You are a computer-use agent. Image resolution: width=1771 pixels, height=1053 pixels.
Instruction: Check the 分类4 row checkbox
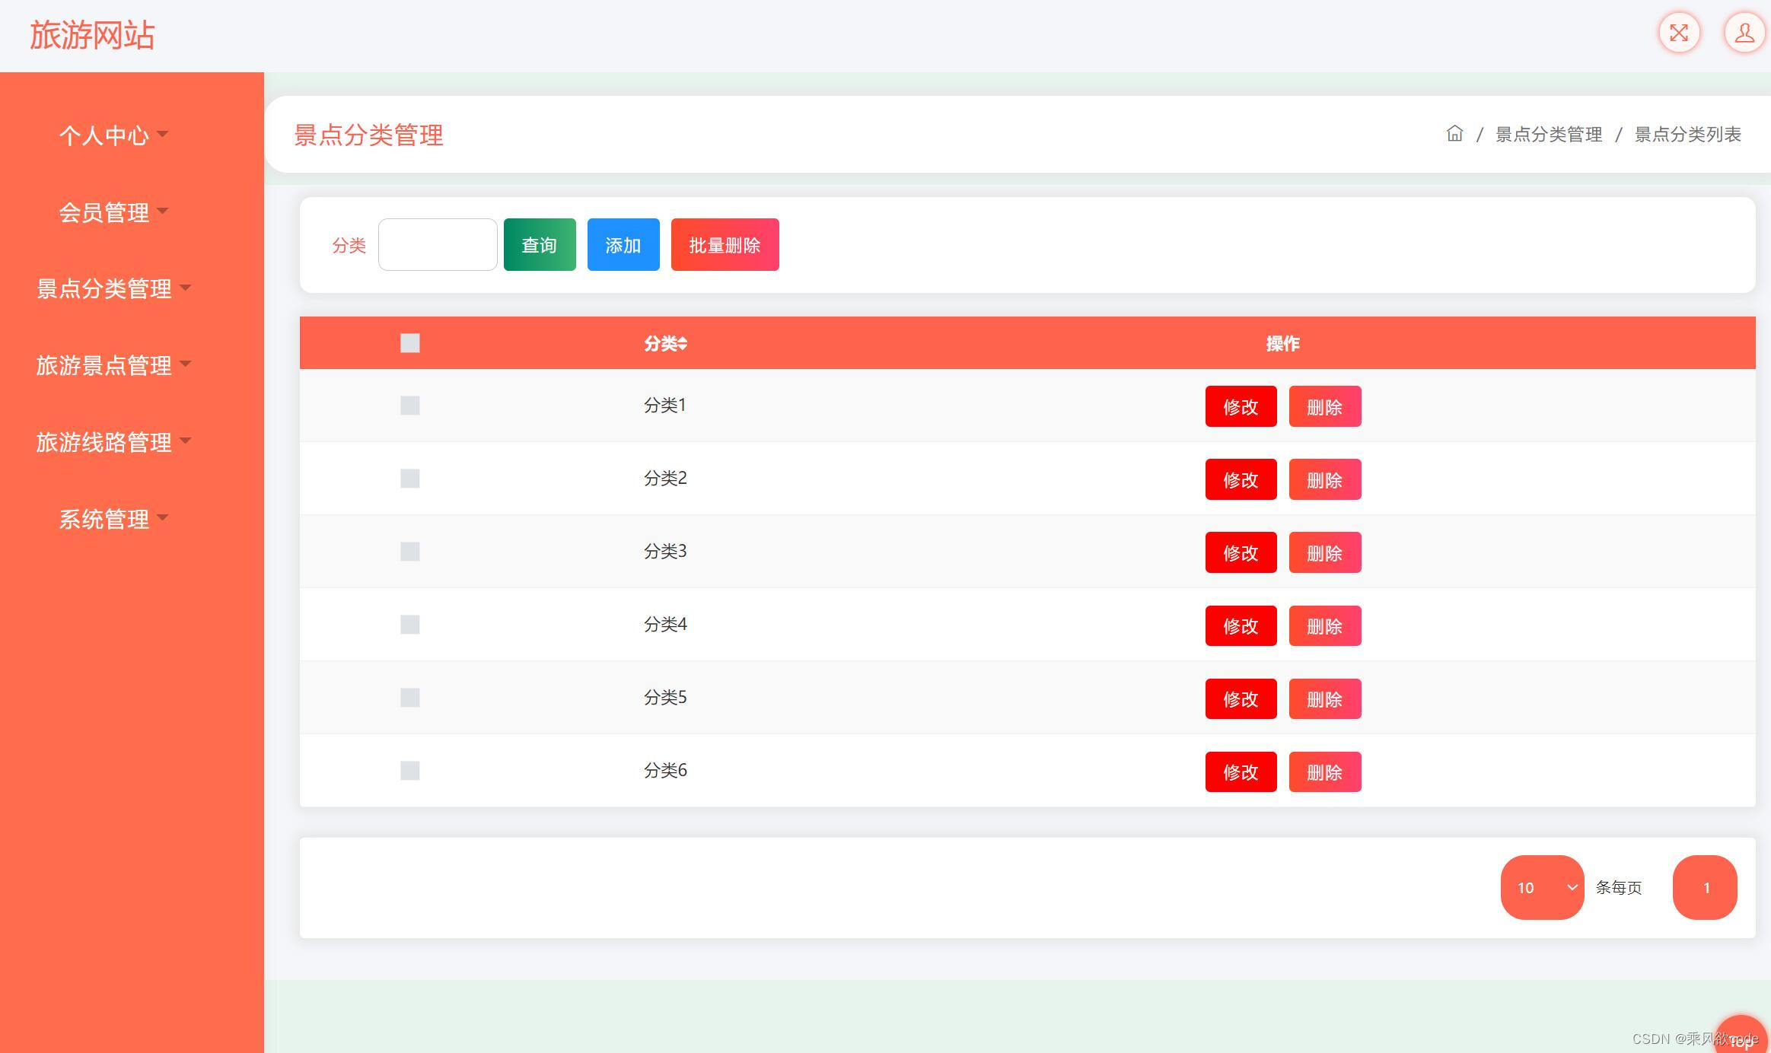click(x=409, y=625)
